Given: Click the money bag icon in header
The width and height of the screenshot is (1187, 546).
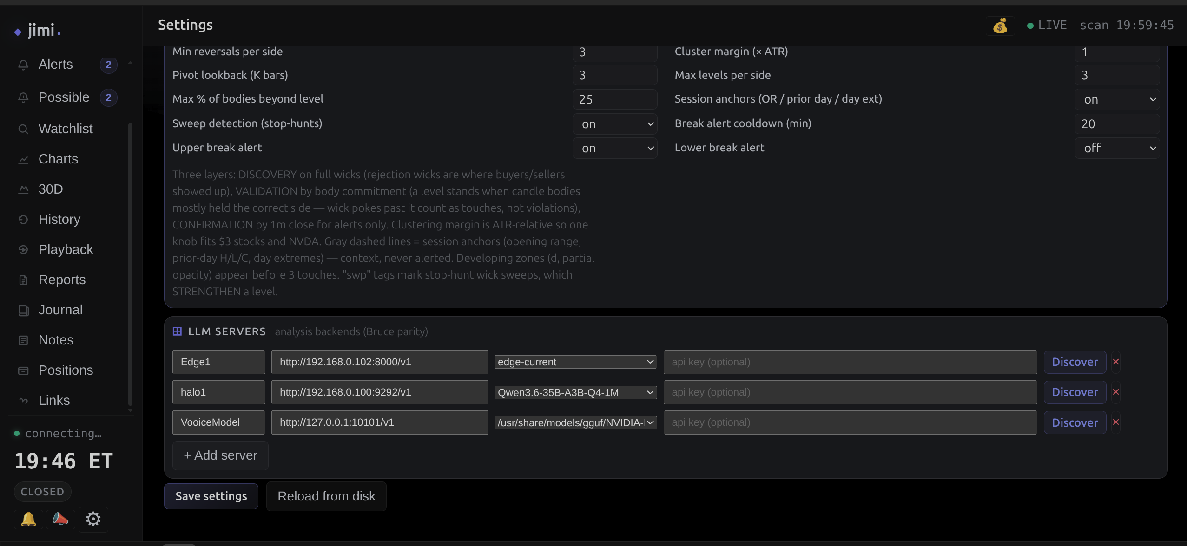Looking at the screenshot, I should (x=1000, y=26).
